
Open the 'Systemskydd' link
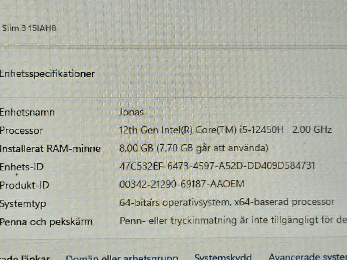223,257
